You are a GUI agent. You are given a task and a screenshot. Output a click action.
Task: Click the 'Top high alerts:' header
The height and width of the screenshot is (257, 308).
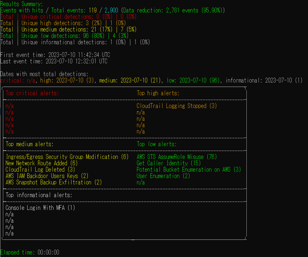(158, 93)
